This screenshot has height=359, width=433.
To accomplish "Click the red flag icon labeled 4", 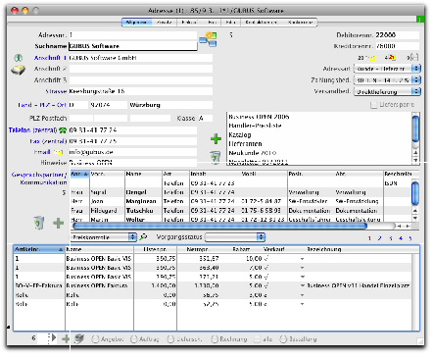I will pos(392,58).
